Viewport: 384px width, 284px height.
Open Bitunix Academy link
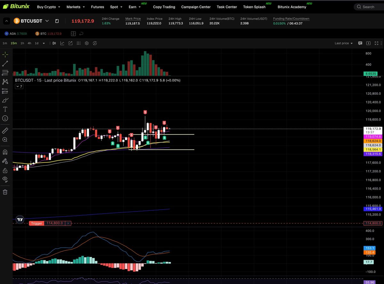[x=292, y=7]
